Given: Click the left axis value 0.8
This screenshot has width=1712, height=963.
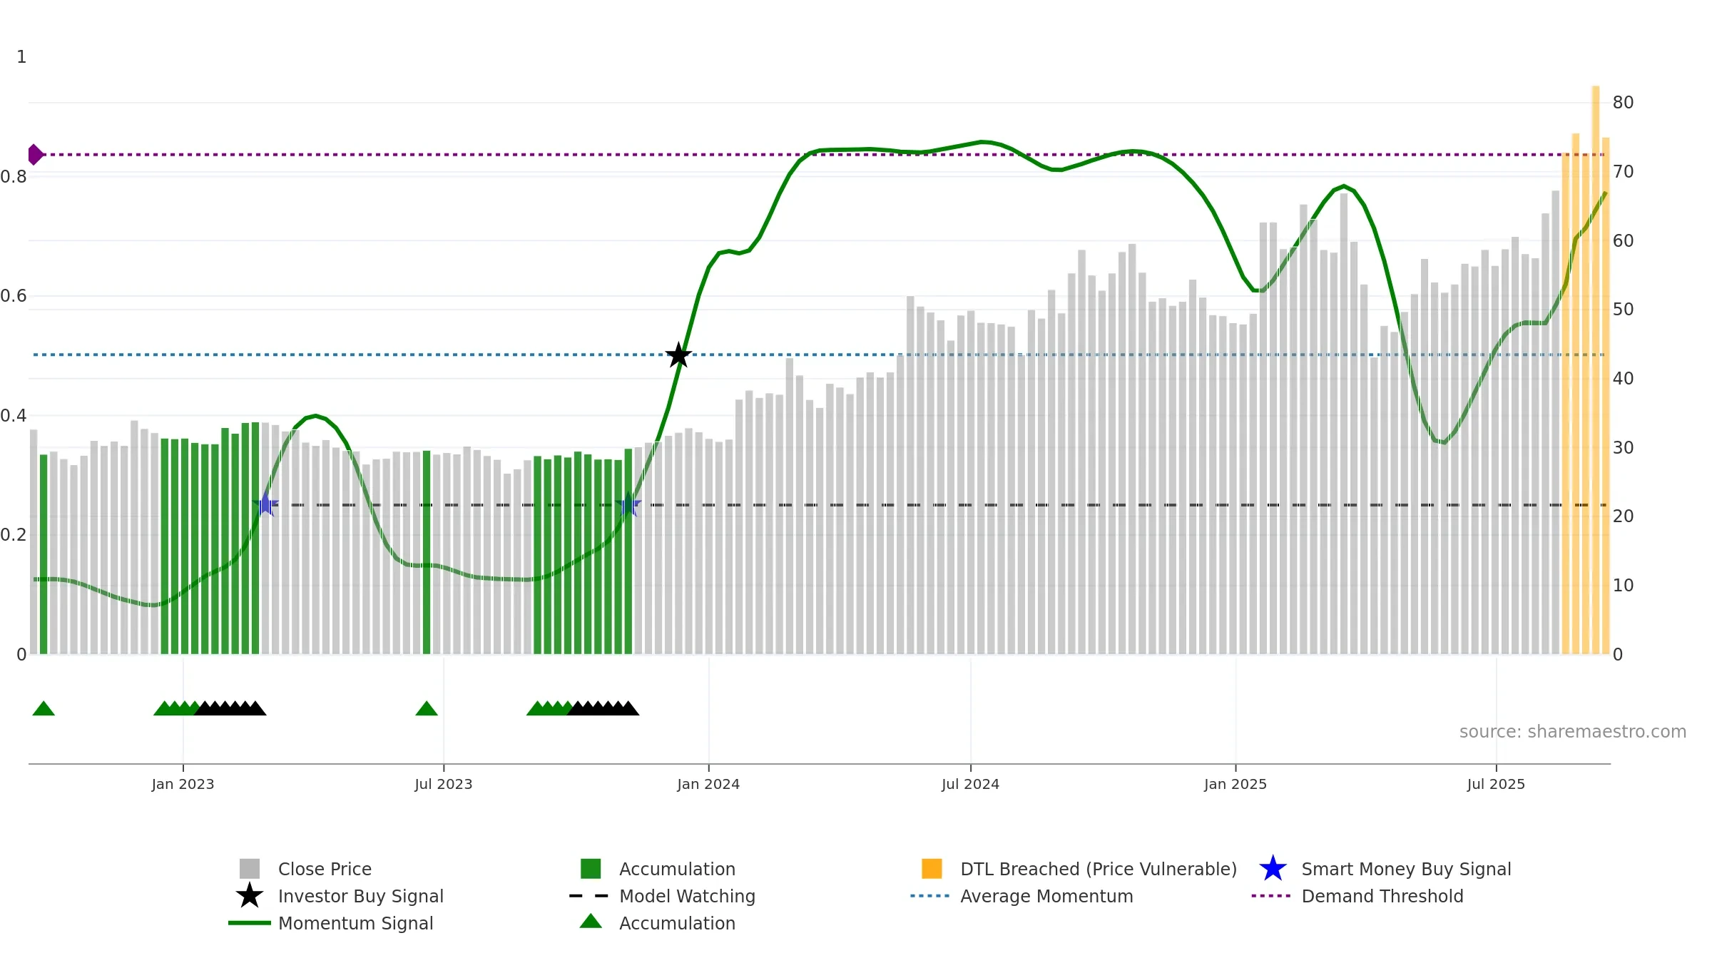Looking at the screenshot, I should [14, 176].
